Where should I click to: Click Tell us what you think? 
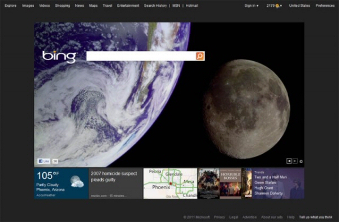[x=316, y=217]
